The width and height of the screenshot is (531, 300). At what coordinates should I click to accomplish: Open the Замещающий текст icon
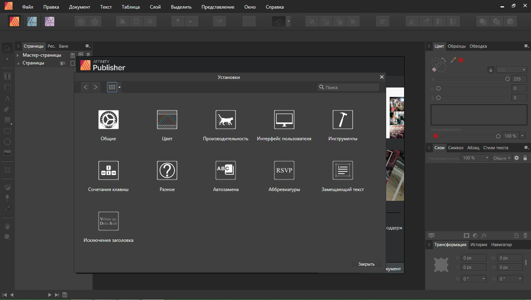343,170
